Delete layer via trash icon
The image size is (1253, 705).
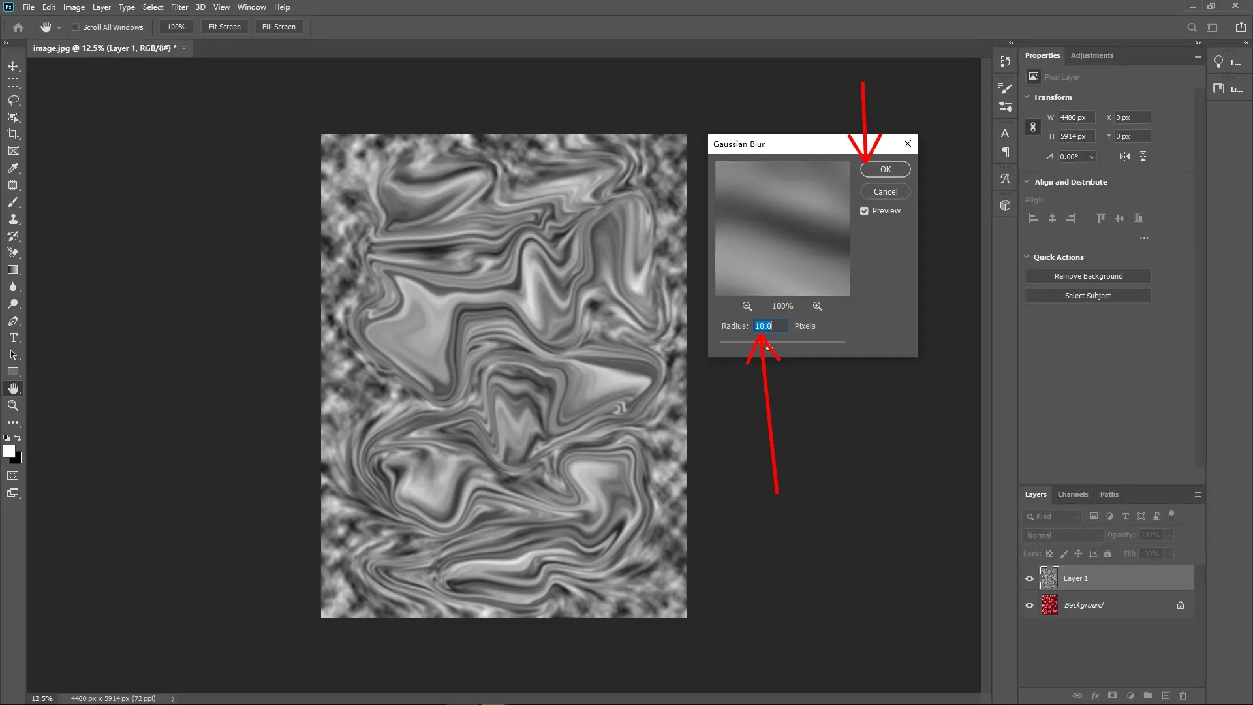tap(1183, 696)
